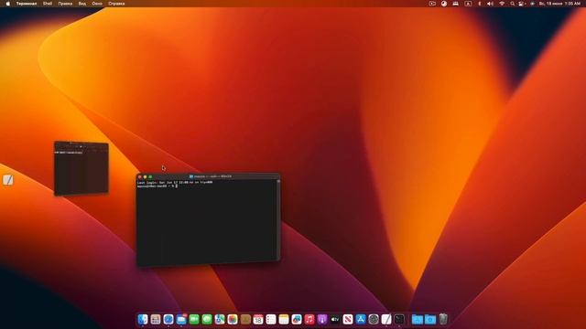Launch Safari from the Dock
The image size is (586, 329).
168,319
